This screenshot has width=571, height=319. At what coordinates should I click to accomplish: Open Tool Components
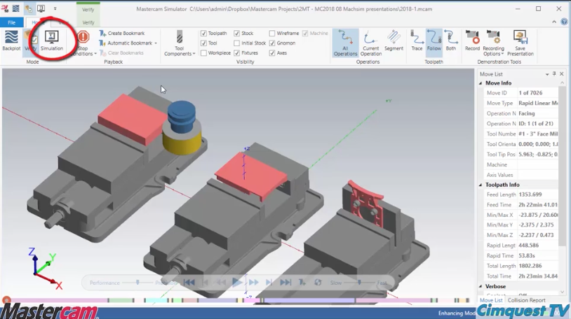(x=180, y=43)
